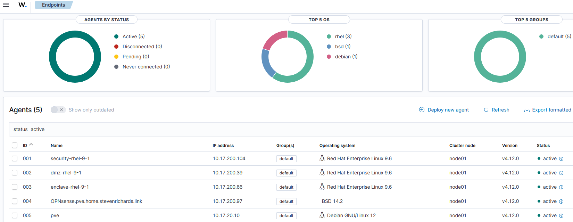Check the box for agent 005
The width and height of the screenshot is (573, 222).
tap(15, 215)
